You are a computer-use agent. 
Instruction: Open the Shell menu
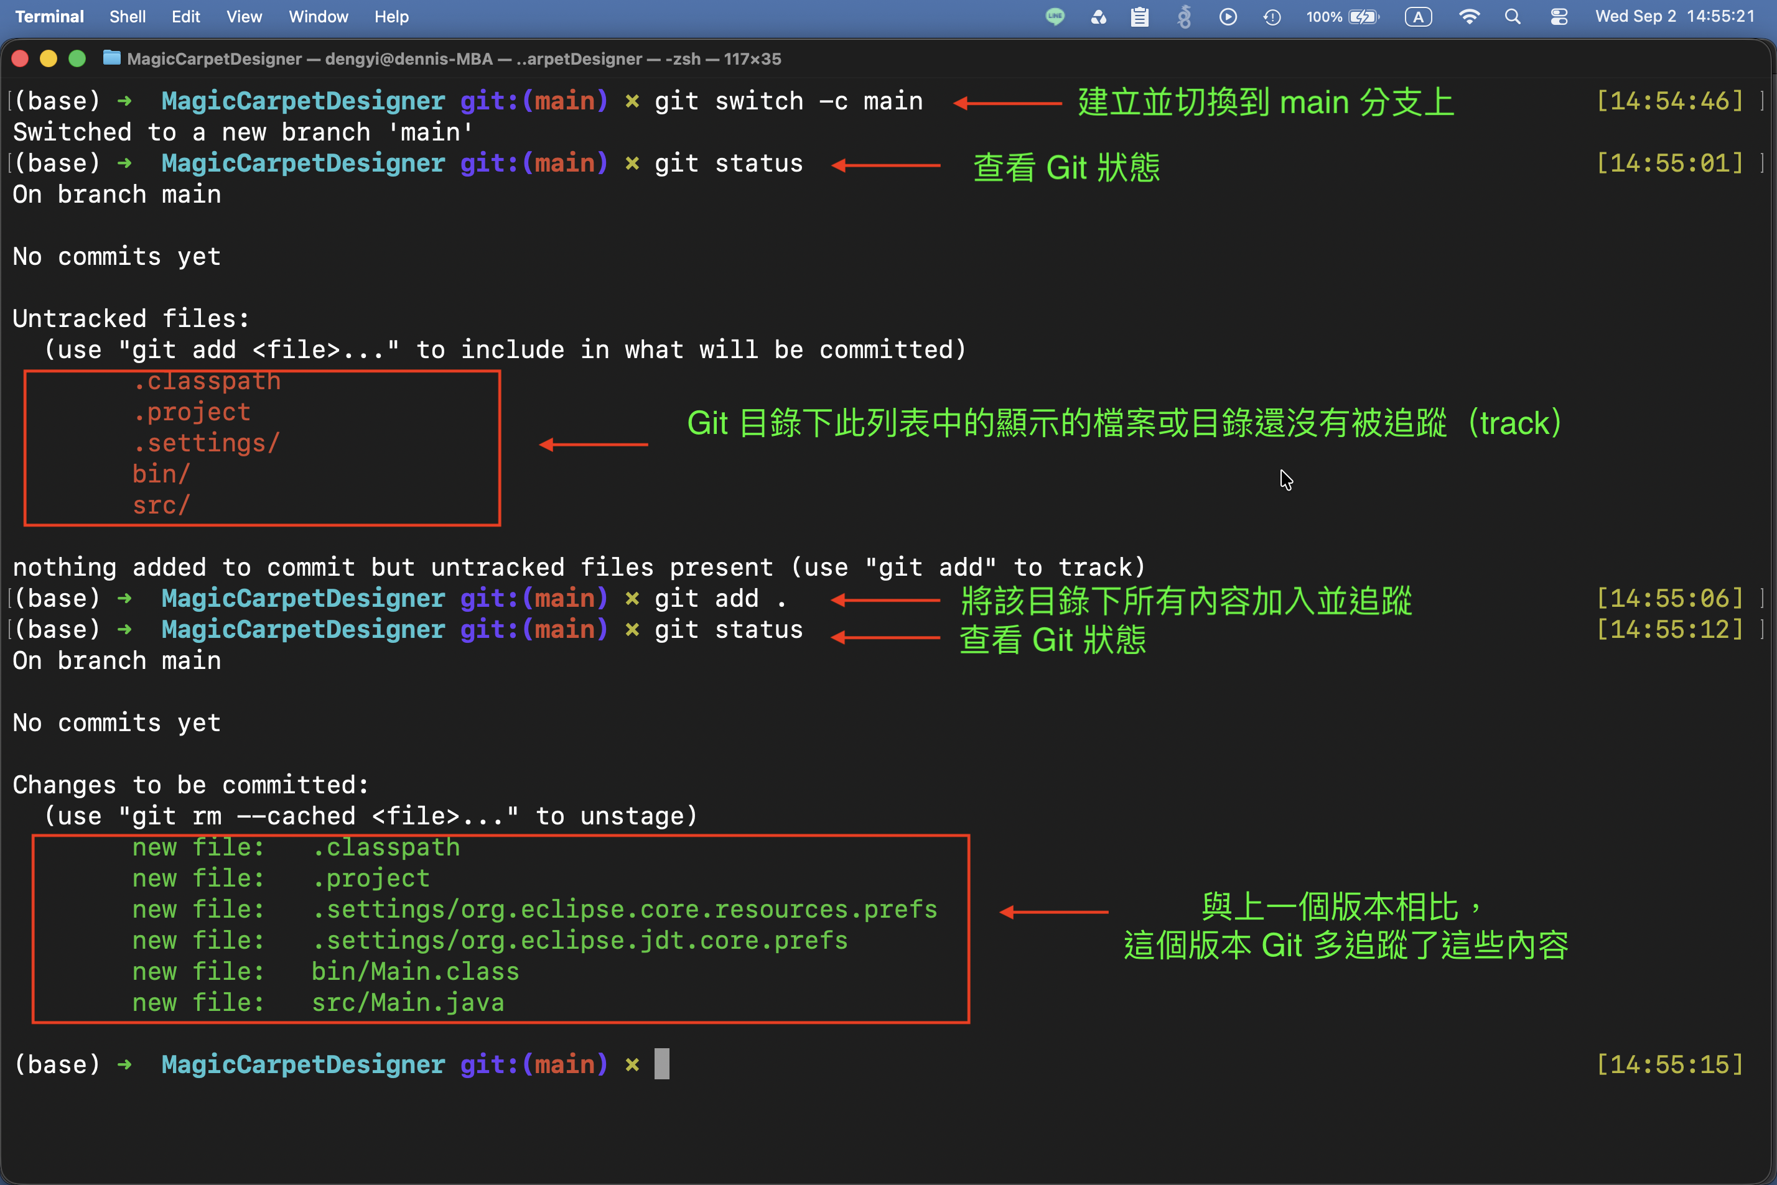click(x=127, y=17)
